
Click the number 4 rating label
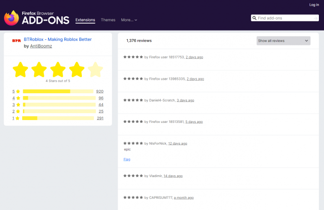[x=13, y=98]
